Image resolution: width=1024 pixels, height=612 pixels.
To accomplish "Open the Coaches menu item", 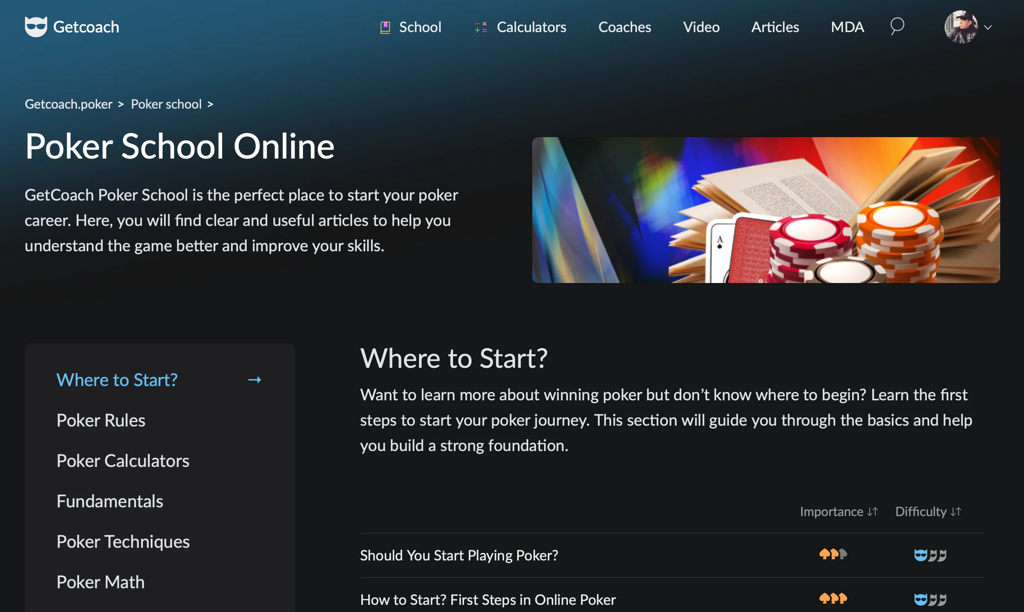I will [624, 27].
